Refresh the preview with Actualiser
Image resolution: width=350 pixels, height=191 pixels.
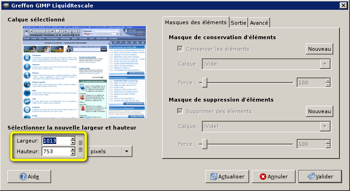click(x=227, y=177)
